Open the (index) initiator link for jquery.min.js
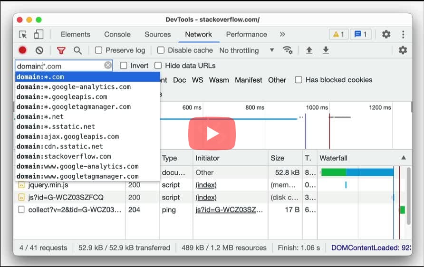The width and height of the screenshot is (424, 267). pos(206,185)
